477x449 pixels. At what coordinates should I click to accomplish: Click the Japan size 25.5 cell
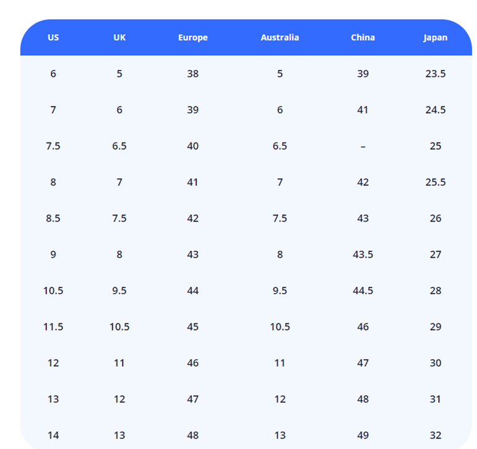pos(436,182)
